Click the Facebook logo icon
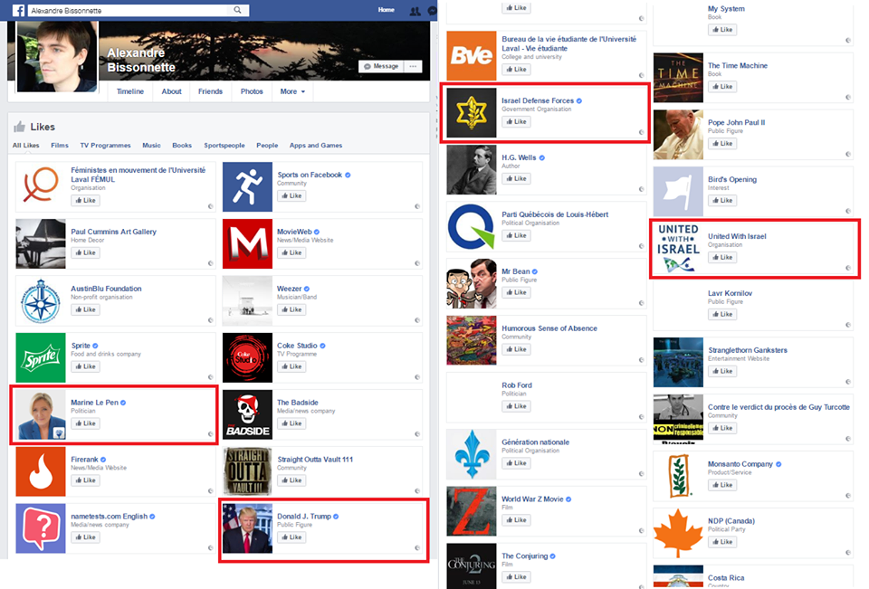The width and height of the screenshot is (869, 589). click(x=18, y=10)
